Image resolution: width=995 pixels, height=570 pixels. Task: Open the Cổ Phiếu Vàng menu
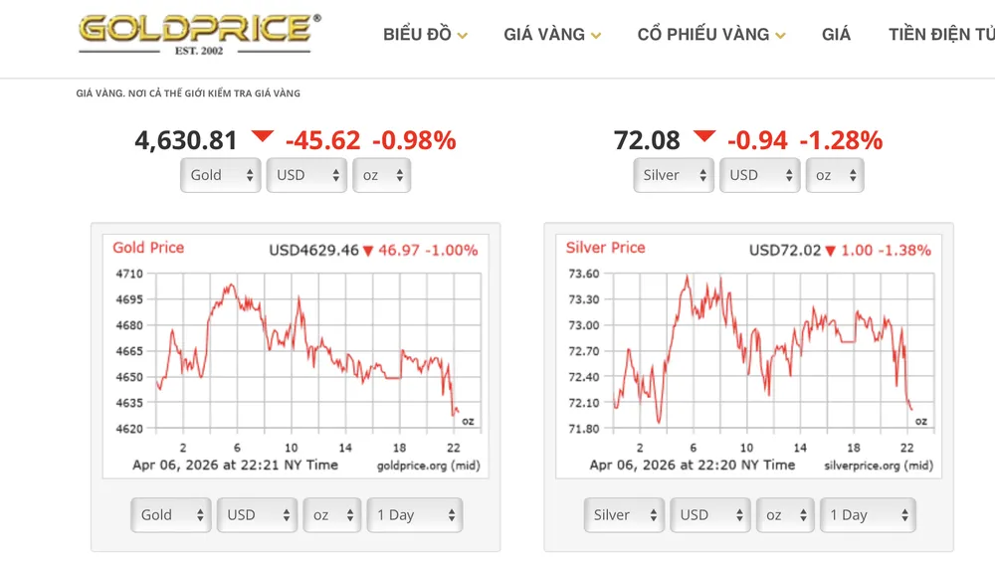pos(702,34)
